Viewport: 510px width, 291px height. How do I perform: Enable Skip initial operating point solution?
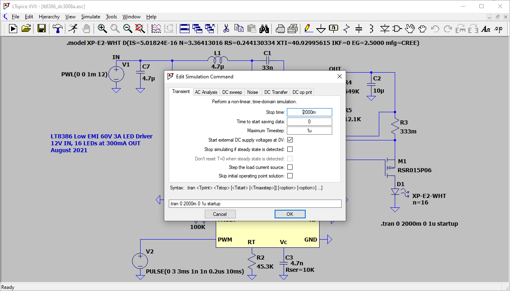pyautogui.click(x=290, y=176)
